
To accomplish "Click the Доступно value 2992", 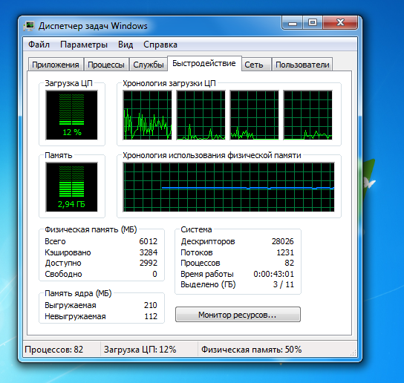I will (x=149, y=263).
